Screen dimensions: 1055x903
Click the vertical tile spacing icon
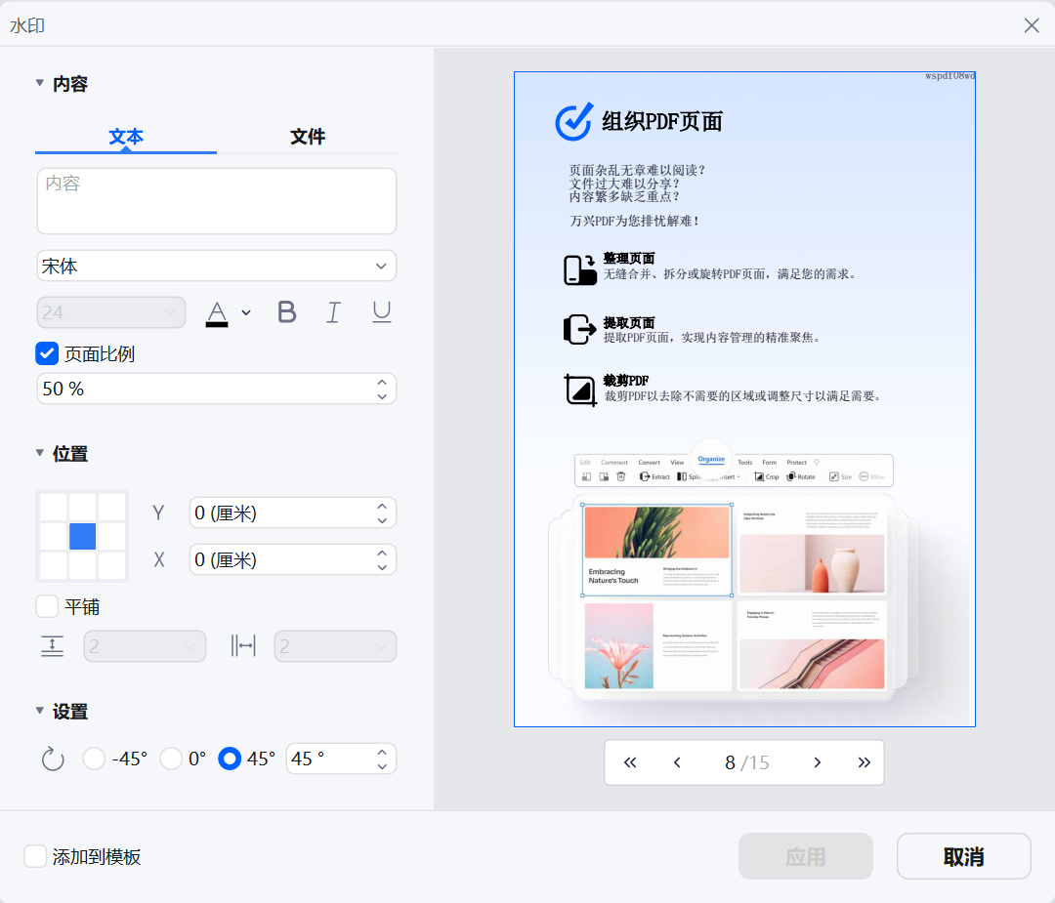pyautogui.click(x=52, y=645)
